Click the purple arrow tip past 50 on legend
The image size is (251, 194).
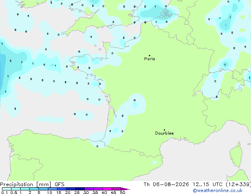[125, 189]
